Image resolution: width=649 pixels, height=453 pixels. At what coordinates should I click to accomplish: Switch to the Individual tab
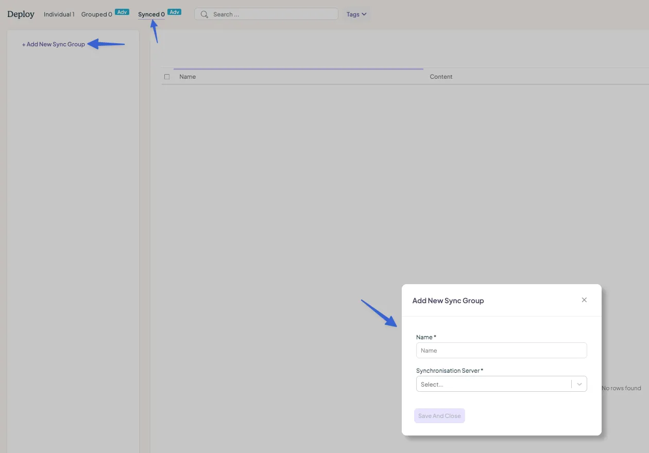pyautogui.click(x=59, y=14)
